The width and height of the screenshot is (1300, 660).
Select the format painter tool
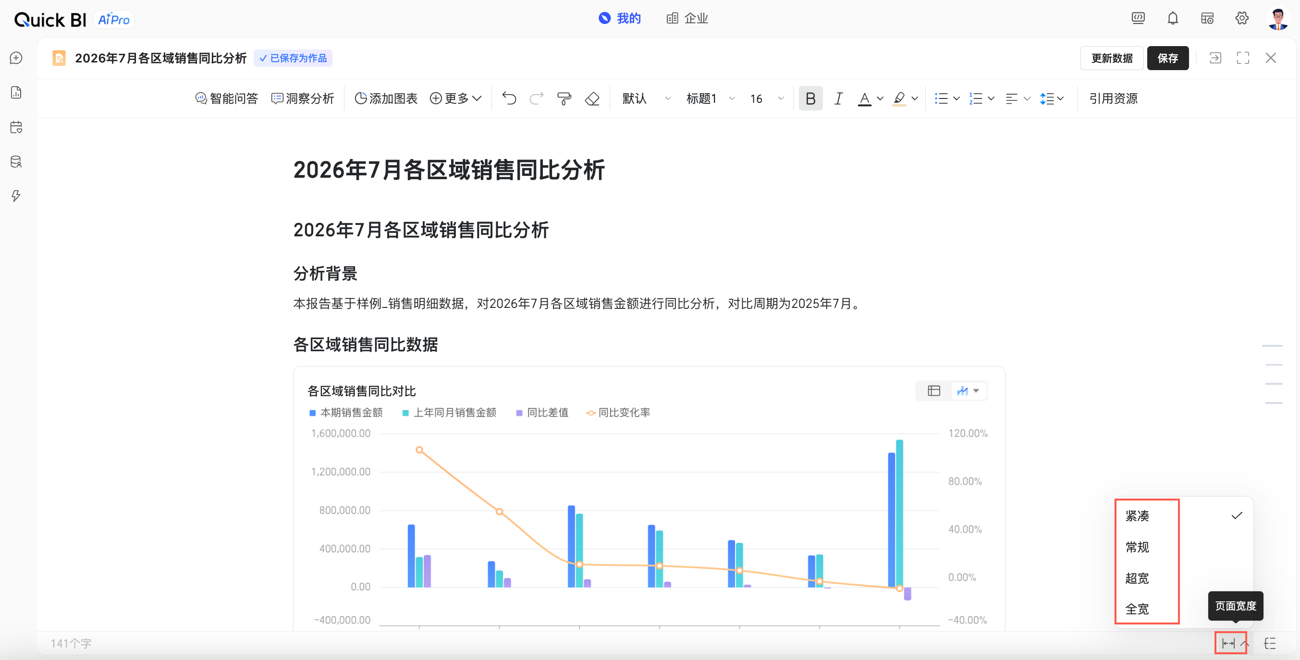click(564, 98)
